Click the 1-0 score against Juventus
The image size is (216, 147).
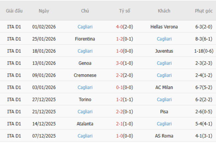click(120, 51)
